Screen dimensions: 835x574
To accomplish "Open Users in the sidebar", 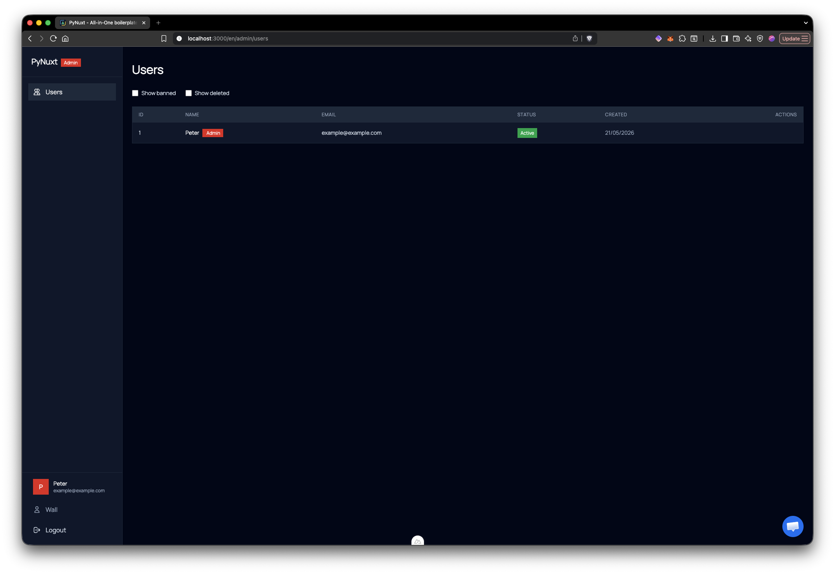I will (72, 92).
